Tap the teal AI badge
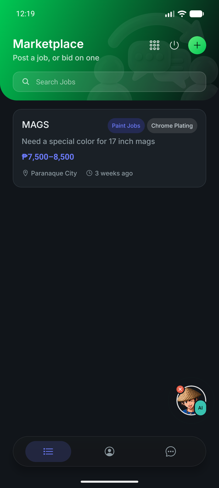The image size is (219, 488). [200, 408]
